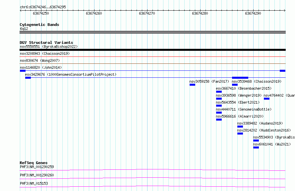This screenshot has width=295, height=191.
Task: Open variant nsv3059158 (Fan2017)
Action: pyautogui.click(x=209, y=81)
